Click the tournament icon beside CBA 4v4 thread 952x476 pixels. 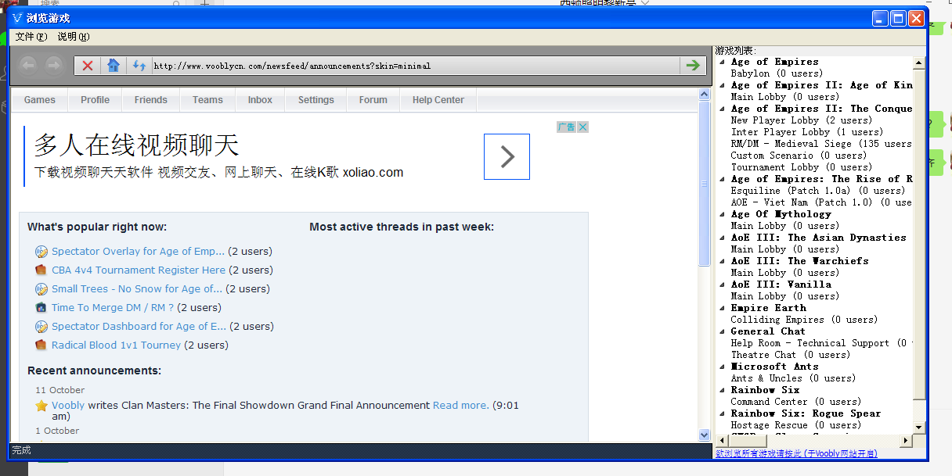(41, 270)
